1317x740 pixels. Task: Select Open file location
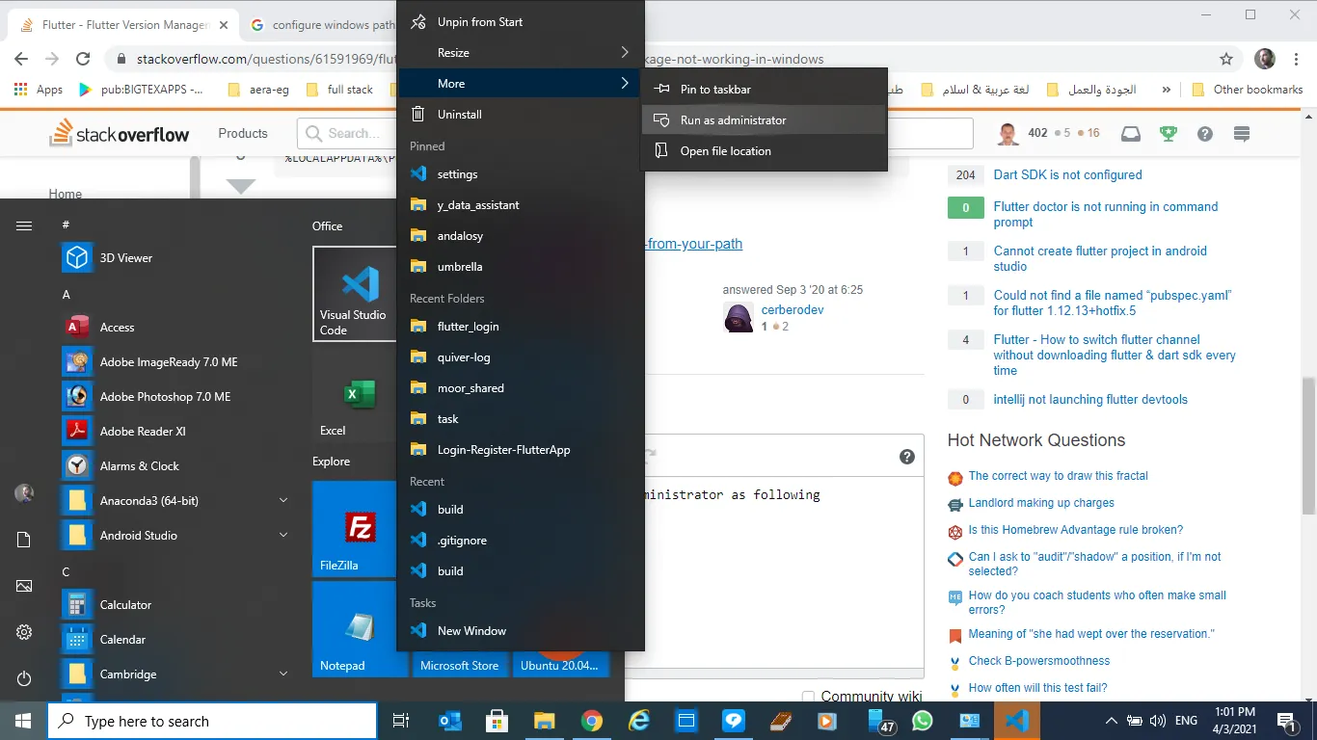pyautogui.click(x=764, y=151)
